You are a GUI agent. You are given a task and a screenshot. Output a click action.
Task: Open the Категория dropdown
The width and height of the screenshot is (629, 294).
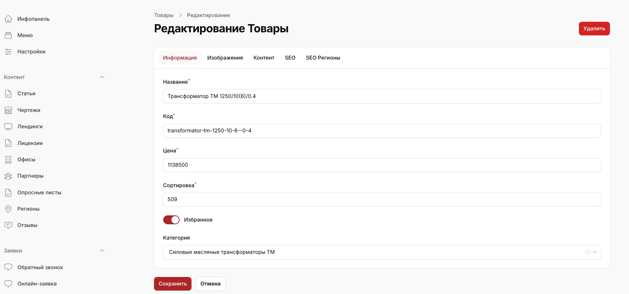(x=595, y=252)
